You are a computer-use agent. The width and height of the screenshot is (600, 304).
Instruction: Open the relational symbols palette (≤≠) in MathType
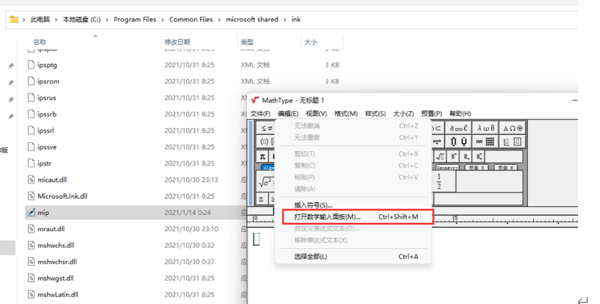coord(266,128)
